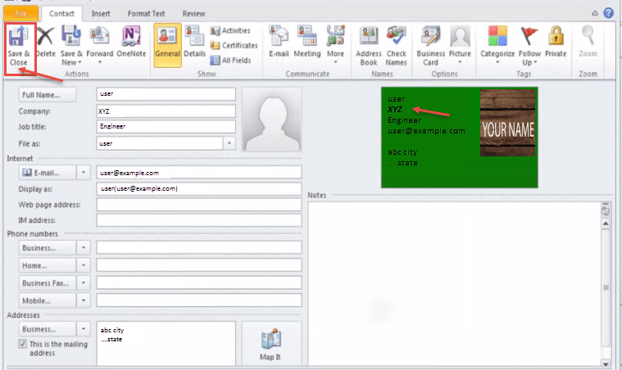The image size is (622, 370).
Task: Minimize the ribbon with the caret
Action: pos(595,13)
